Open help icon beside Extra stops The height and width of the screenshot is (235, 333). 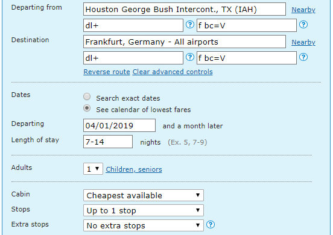point(211,225)
